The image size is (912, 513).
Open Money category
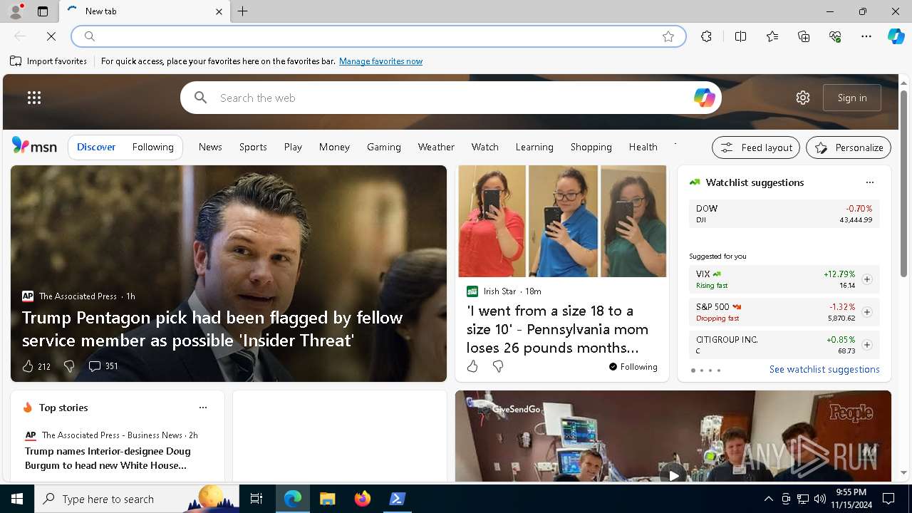(334, 147)
